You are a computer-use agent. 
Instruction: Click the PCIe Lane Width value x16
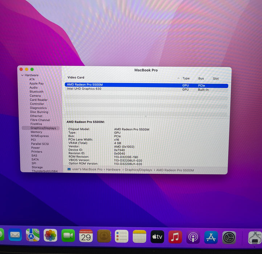[116, 140]
